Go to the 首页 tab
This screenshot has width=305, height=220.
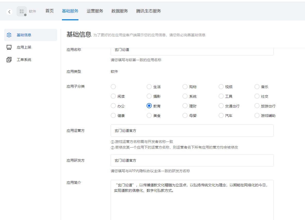[x=49, y=11]
